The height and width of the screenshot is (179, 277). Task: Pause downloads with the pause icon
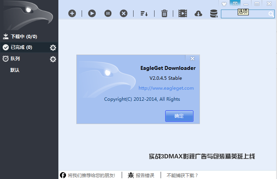(x=108, y=13)
